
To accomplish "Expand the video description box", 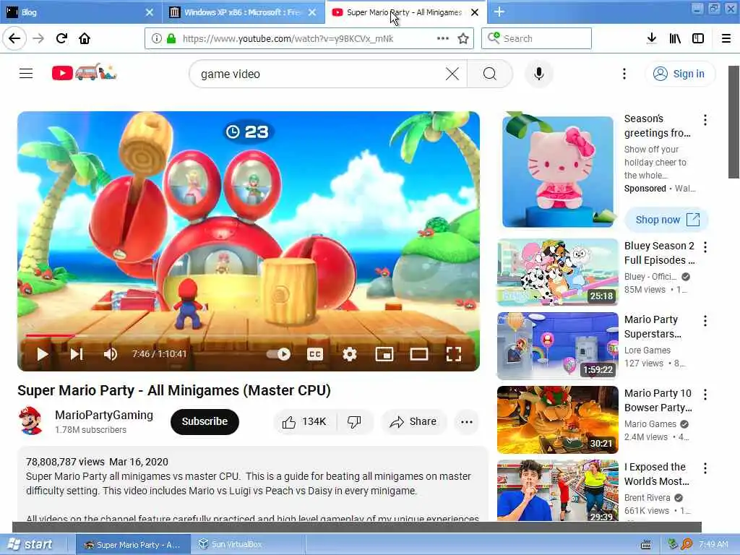I will pos(253,484).
